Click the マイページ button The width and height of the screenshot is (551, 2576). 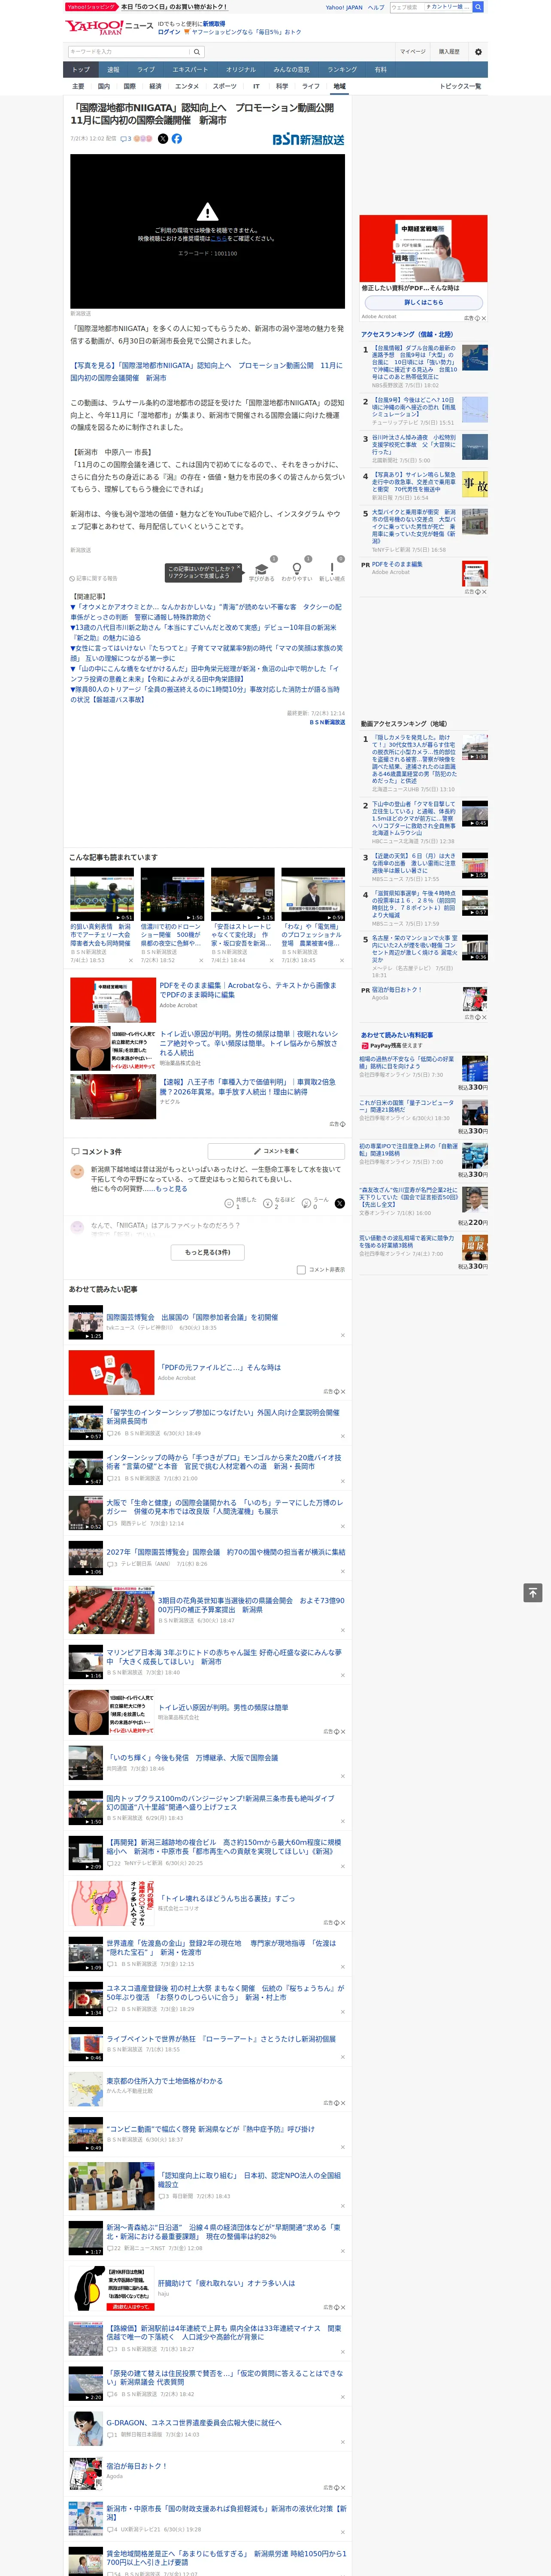pos(413,52)
